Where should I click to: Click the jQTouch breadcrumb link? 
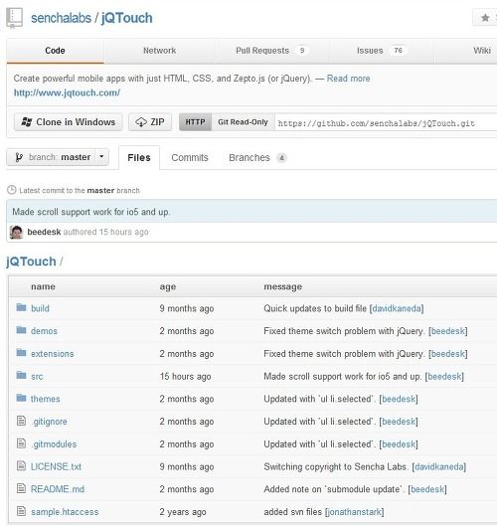point(31,262)
